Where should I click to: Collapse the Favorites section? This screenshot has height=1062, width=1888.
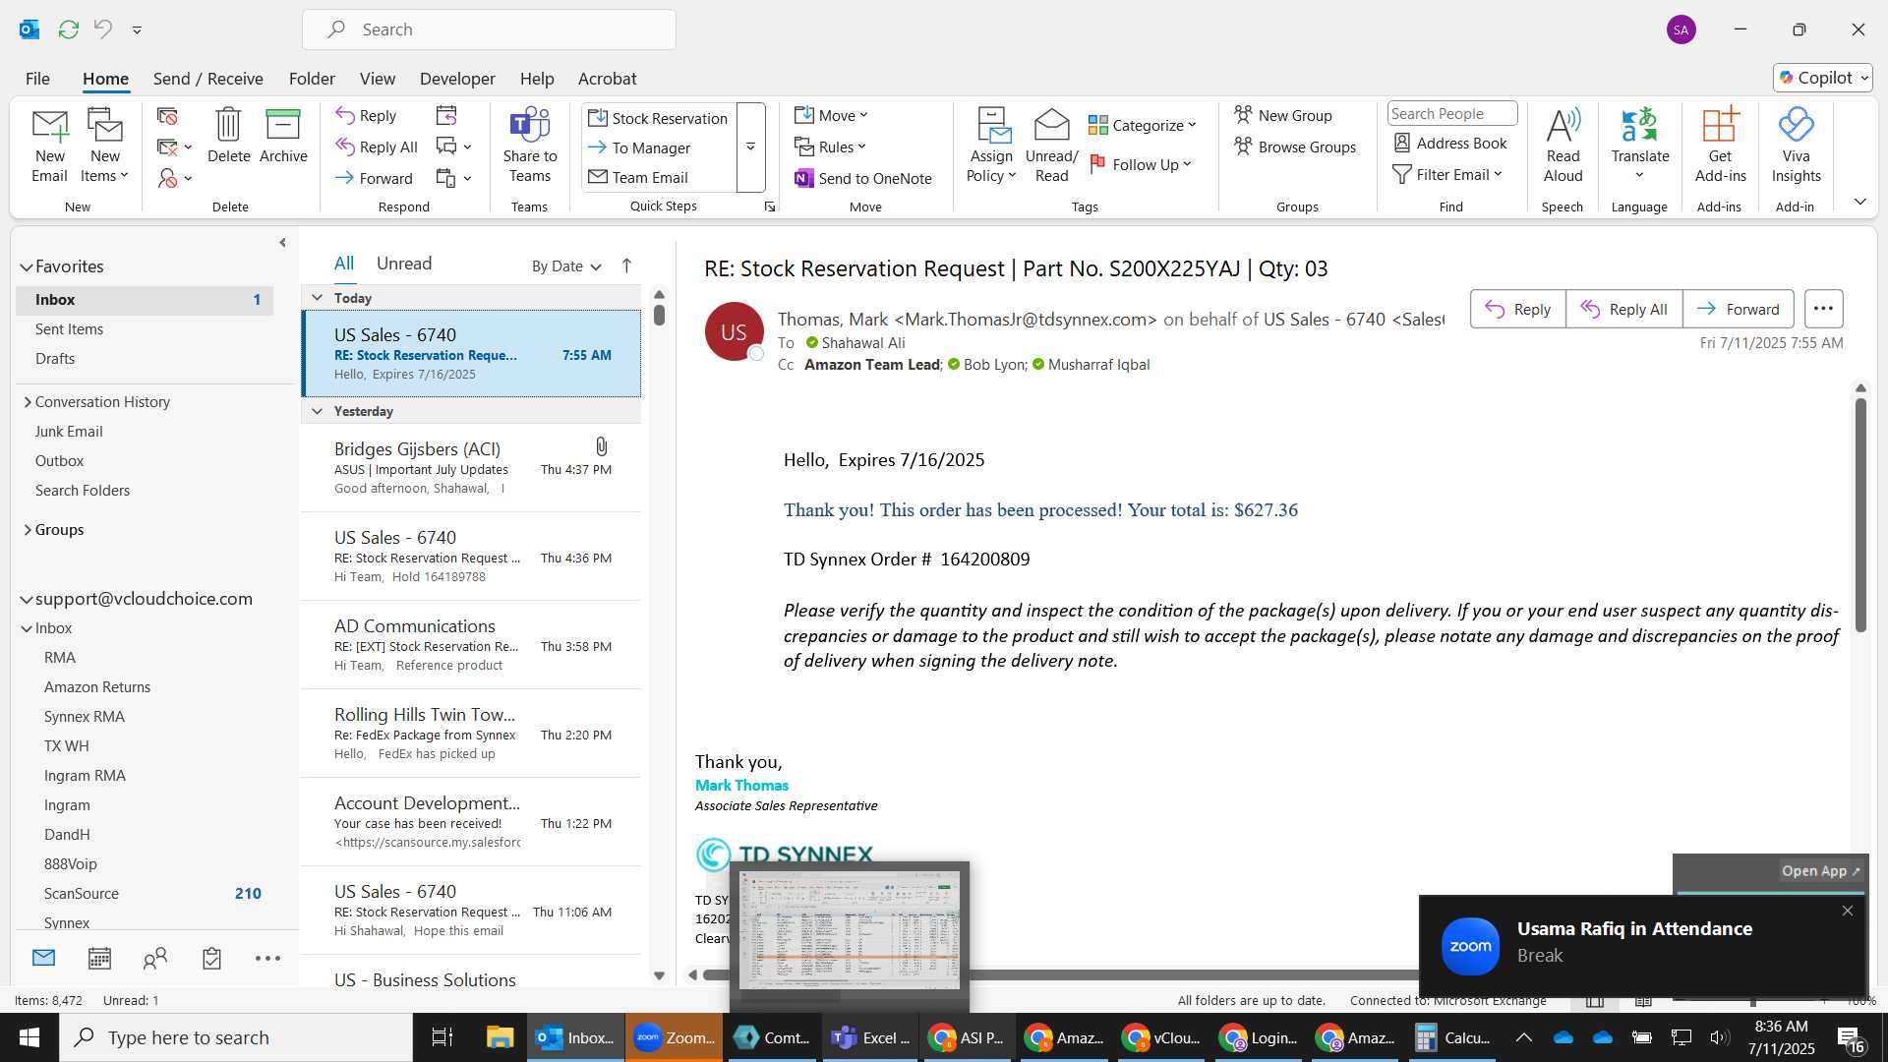pyautogui.click(x=26, y=266)
